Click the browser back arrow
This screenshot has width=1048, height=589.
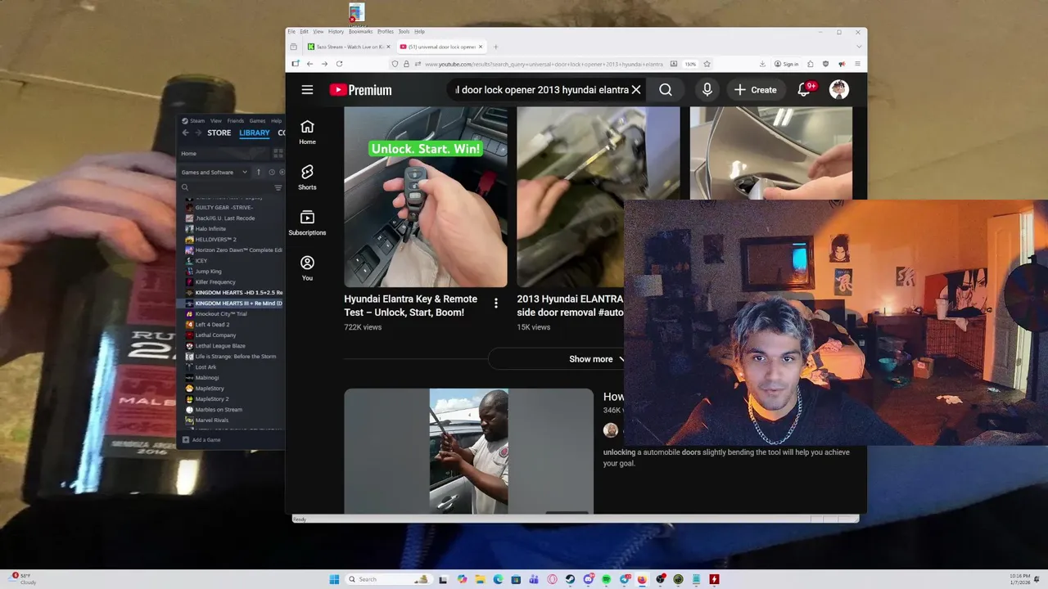(309, 64)
